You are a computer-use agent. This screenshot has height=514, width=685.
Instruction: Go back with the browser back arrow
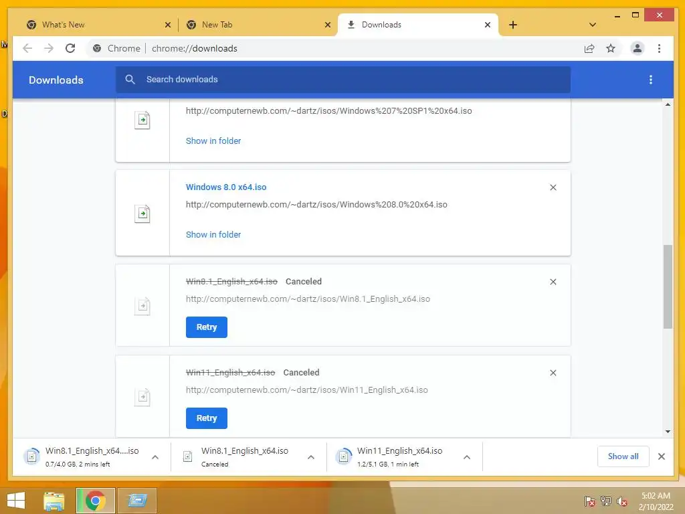(27, 48)
